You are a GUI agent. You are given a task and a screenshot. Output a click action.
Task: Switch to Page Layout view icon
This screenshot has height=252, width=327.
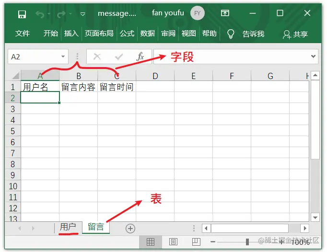click(173, 242)
